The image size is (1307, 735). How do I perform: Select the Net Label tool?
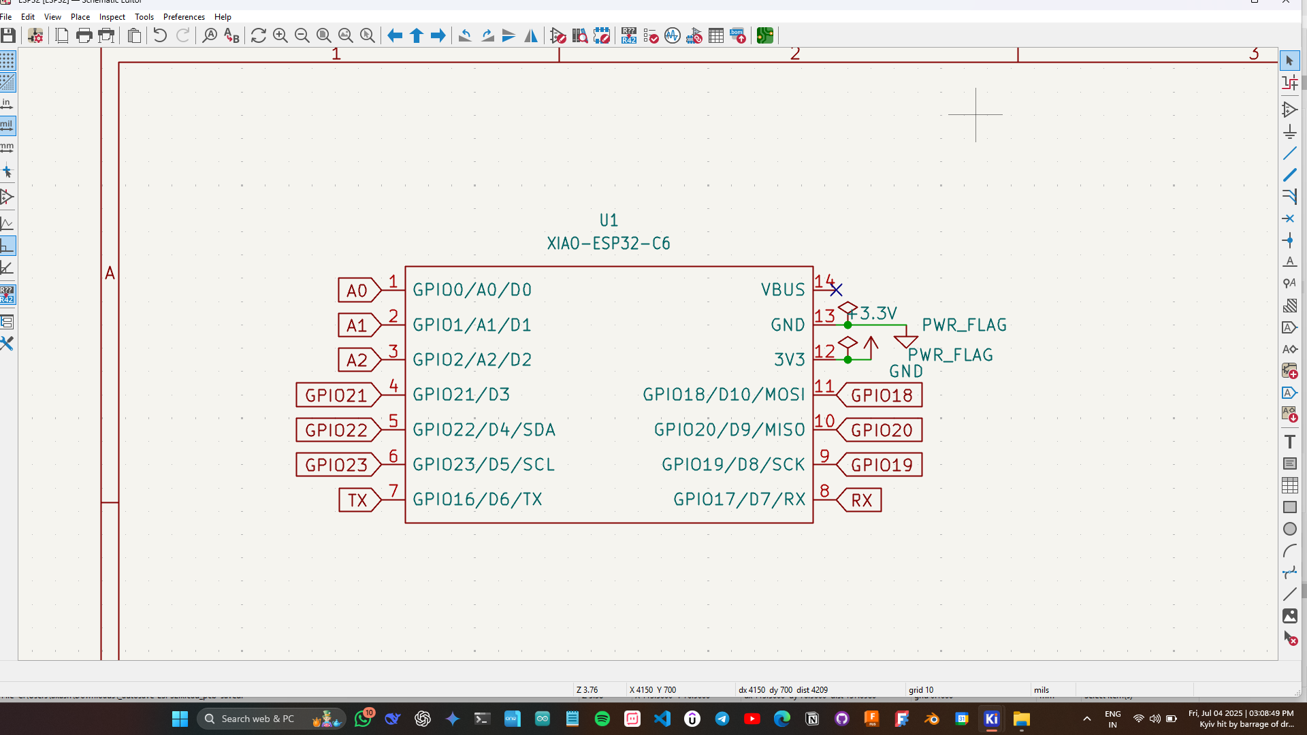1289,262
